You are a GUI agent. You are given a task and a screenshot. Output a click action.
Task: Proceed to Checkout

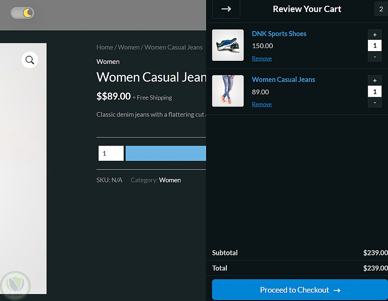[300, 290]
